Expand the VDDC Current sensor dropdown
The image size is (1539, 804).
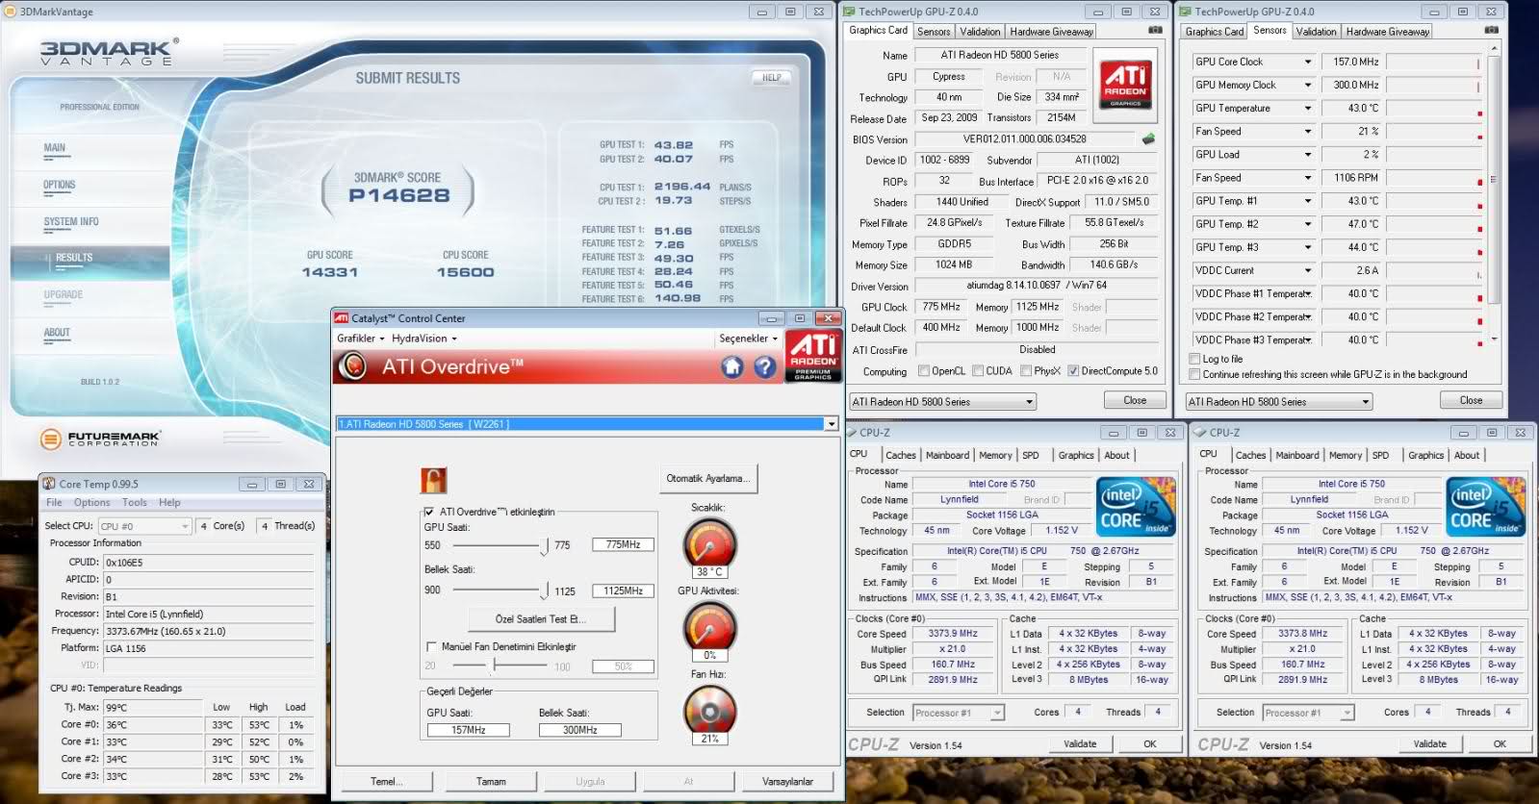1308,270
